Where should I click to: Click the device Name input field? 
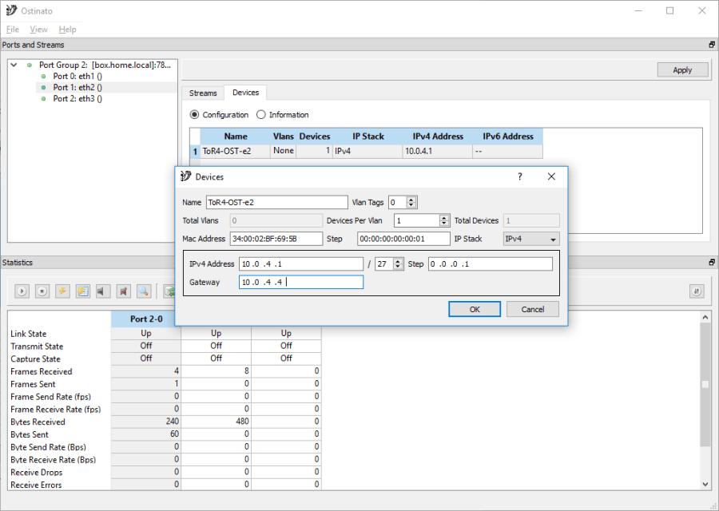[x=277, y=202]
